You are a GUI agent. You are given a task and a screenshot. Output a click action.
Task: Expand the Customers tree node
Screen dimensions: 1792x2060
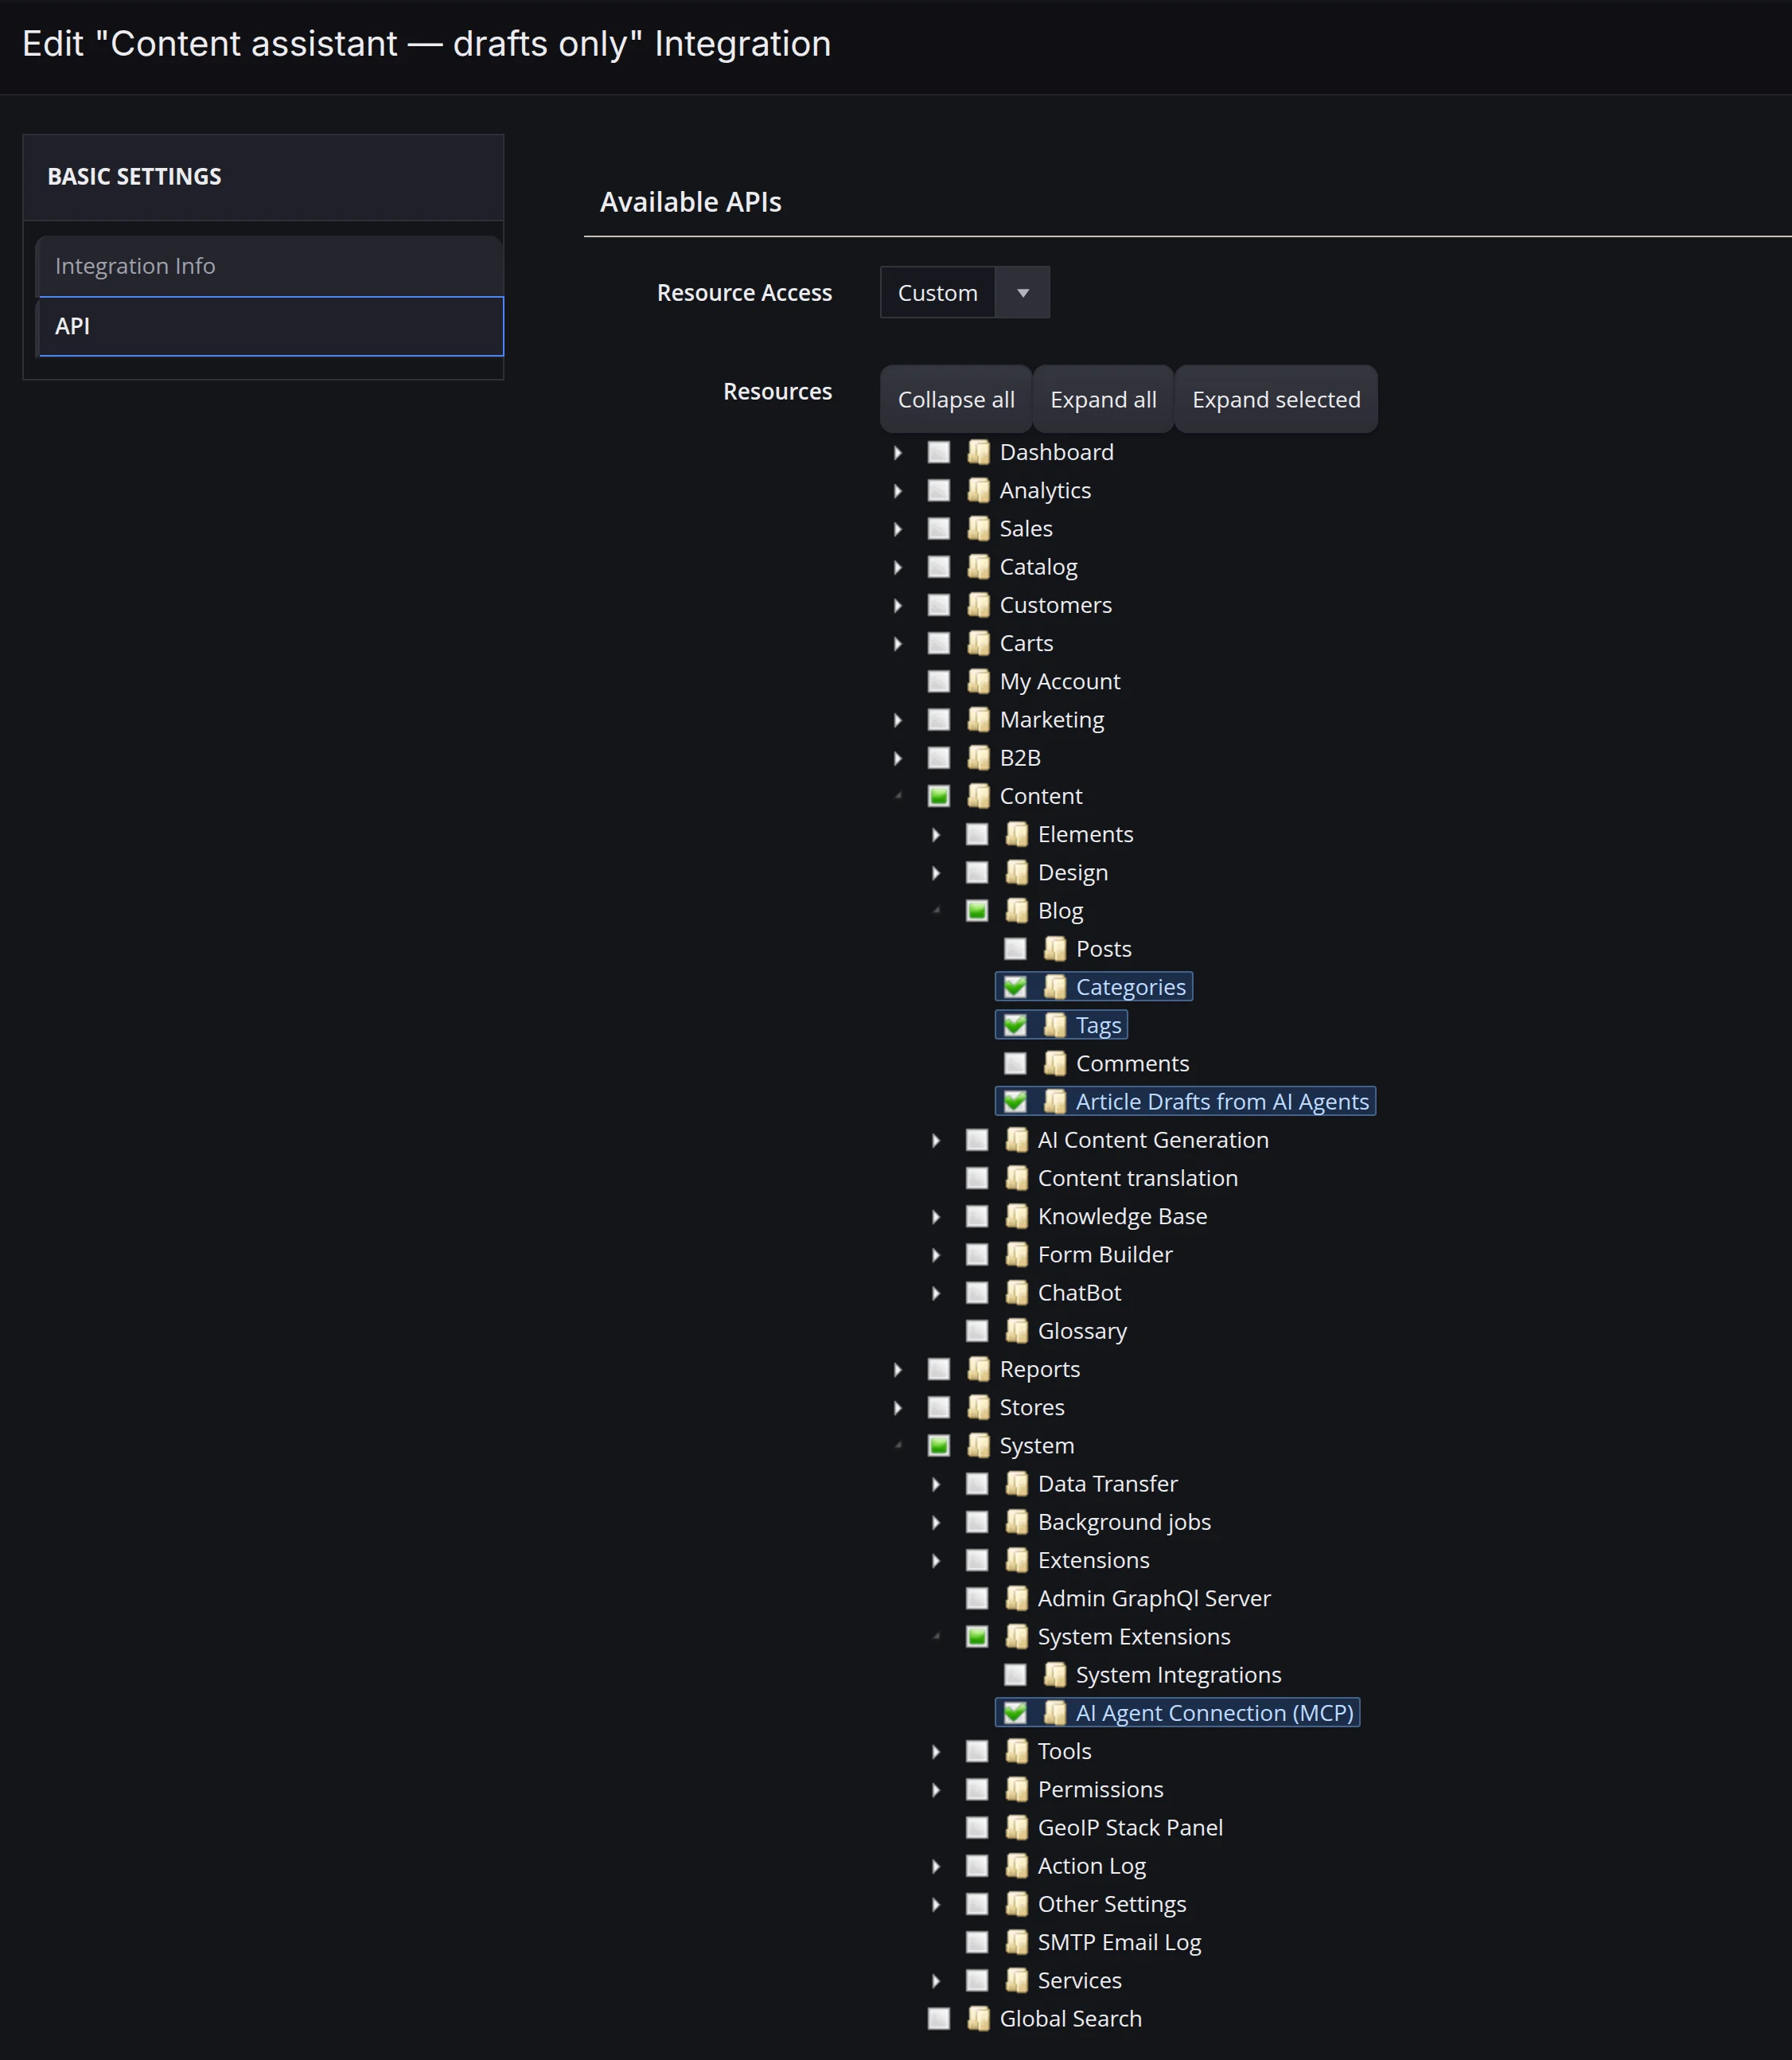click(898, 605)
